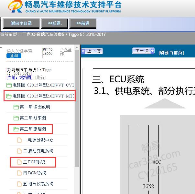Screen dimensions: 195x194
Task: Open 五 组合仪表系统 page
Action: pyautogui.click(x=38, y=184)
